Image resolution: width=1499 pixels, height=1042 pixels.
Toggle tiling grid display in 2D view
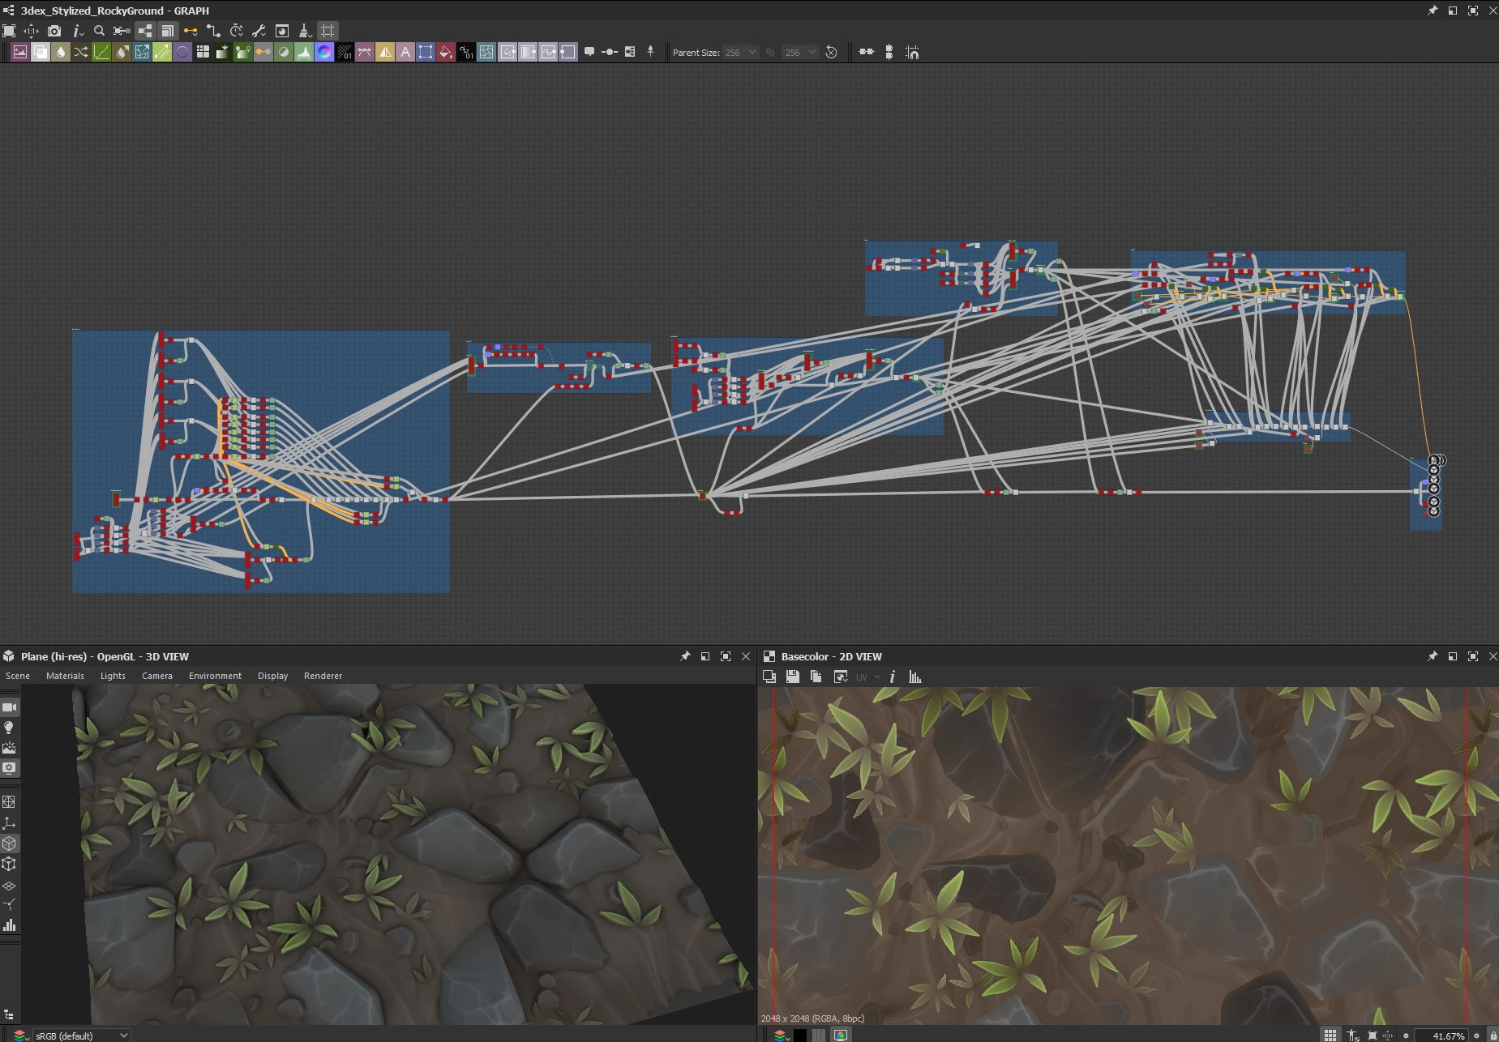click(x=1330, y=1036)
